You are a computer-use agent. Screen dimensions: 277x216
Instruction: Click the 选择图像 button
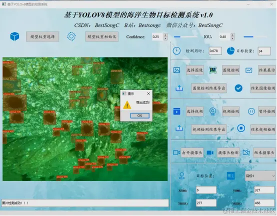click(x=194, y=70)
